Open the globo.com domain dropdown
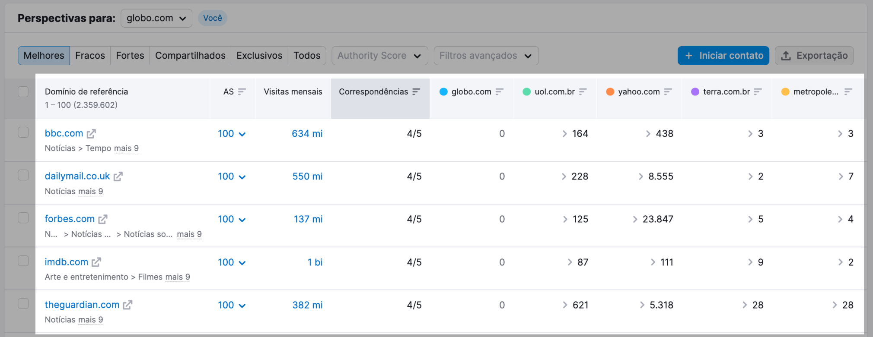873x337 pixels. 156,18
